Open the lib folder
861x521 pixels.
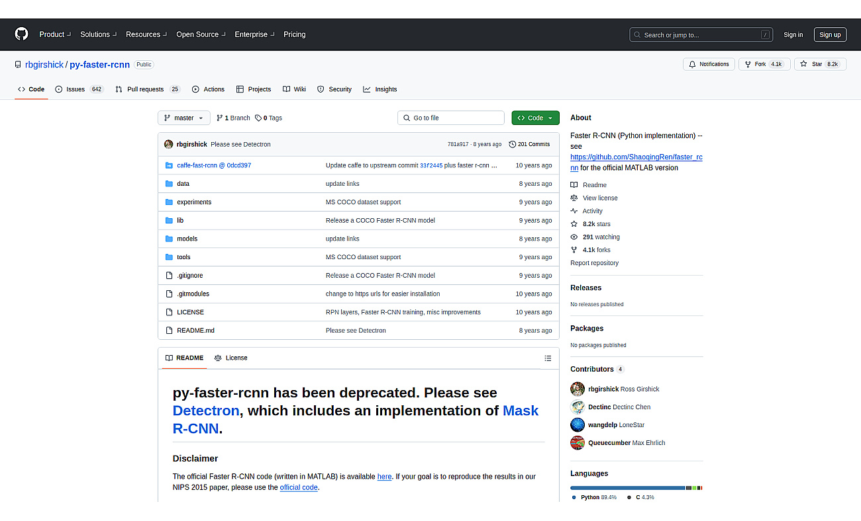click(180, 220)
